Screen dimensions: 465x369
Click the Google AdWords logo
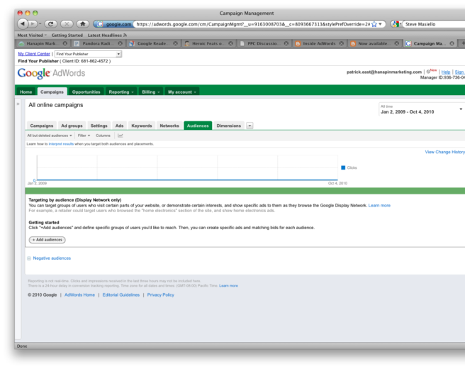[51, 73]
